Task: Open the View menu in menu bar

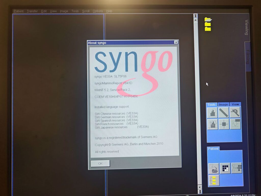Action: [x=53, y=11]
